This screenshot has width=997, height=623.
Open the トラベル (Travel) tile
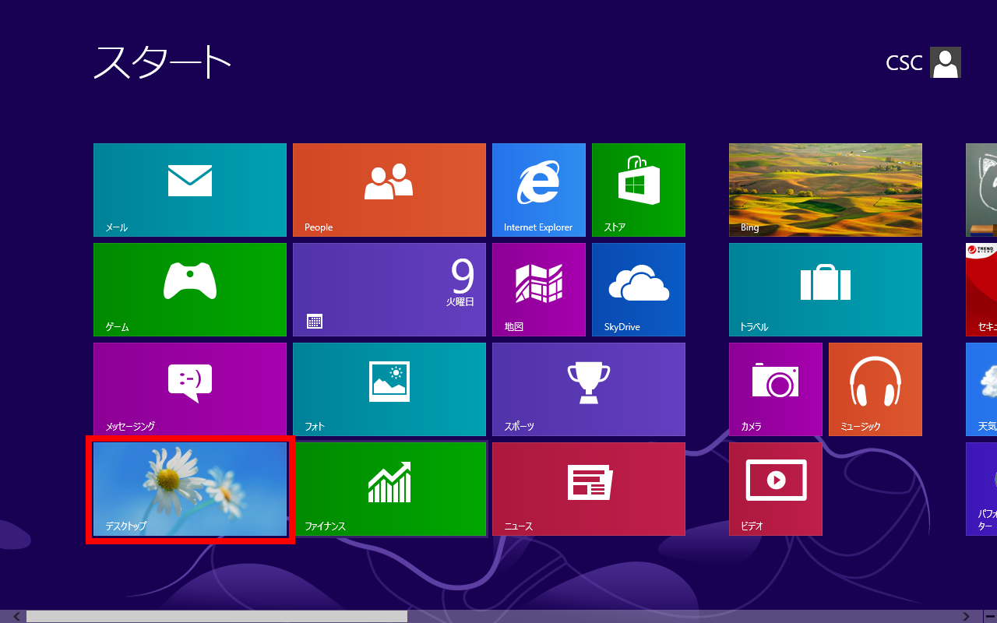click(826, 290)
